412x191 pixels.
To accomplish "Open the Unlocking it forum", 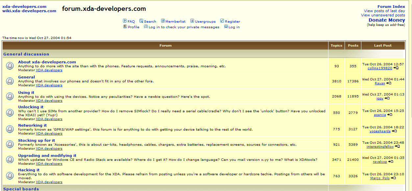I will tap(31, 107).
